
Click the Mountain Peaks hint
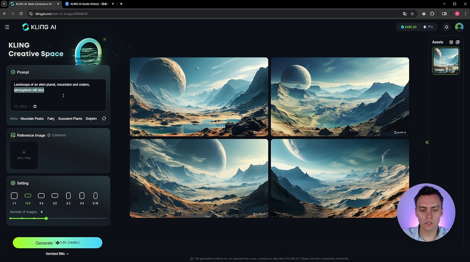click(32, 119)
